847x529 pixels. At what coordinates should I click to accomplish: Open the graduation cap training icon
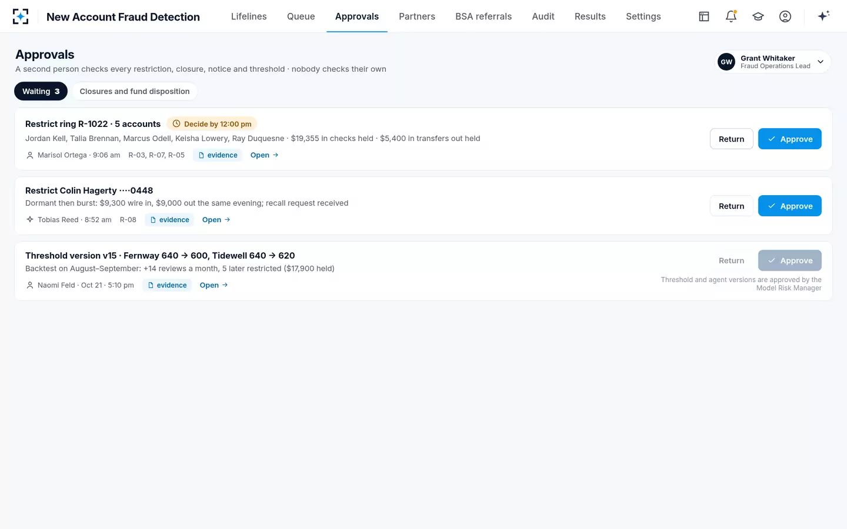pyautogui.click(x=758, y=16)
